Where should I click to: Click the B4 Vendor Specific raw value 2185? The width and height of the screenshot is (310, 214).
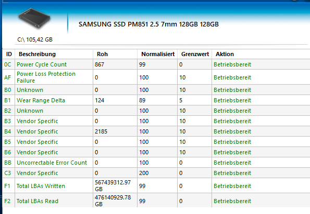(101, 131)
